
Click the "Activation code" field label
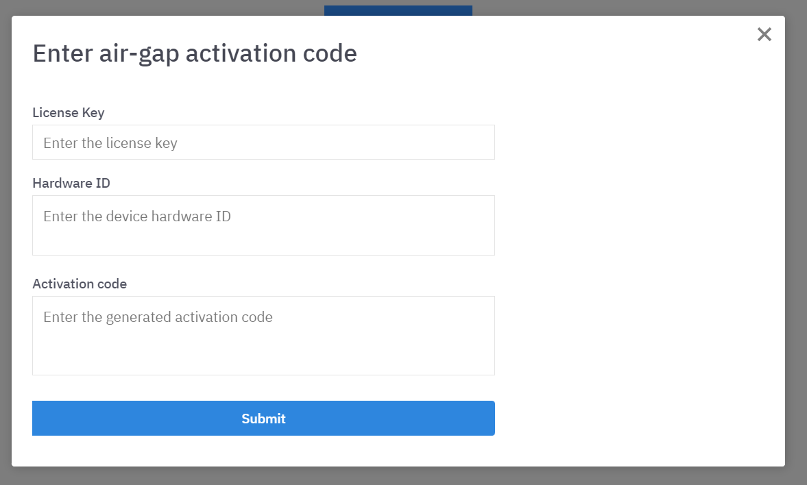coord(80,284)
